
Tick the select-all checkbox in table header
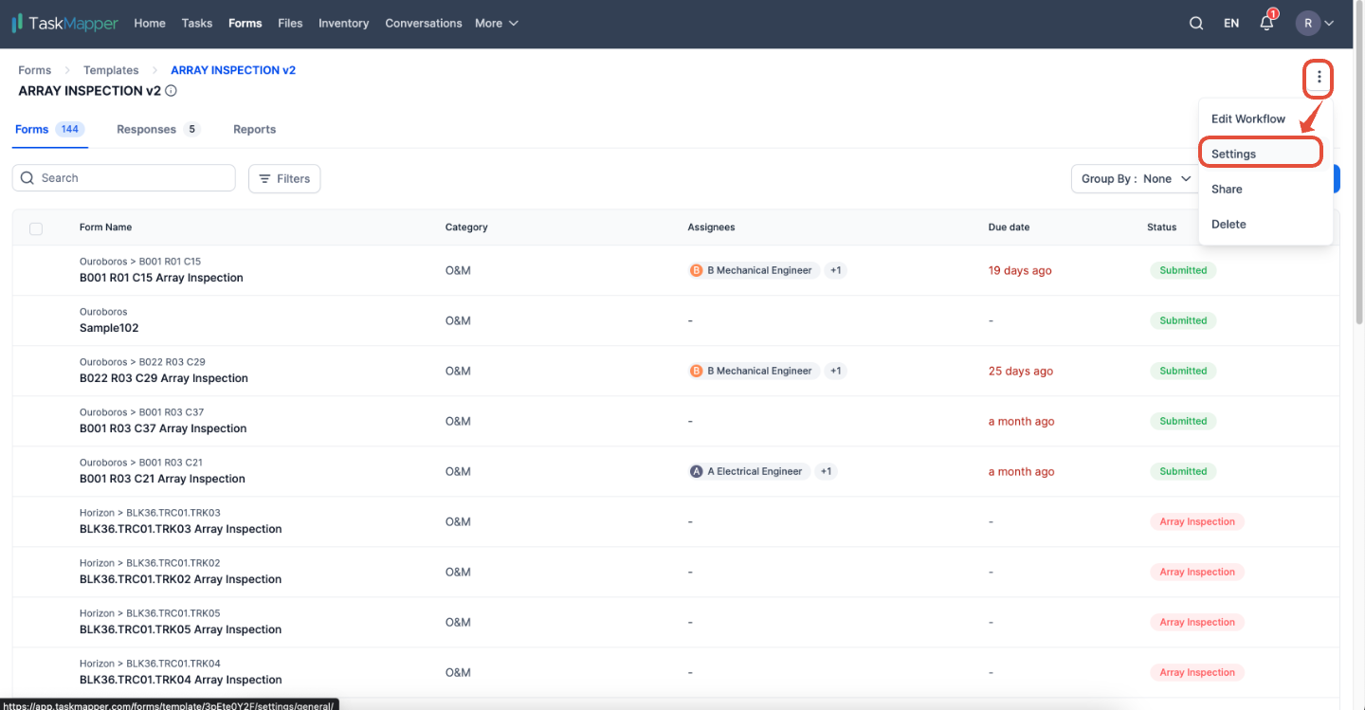[36, 228]
